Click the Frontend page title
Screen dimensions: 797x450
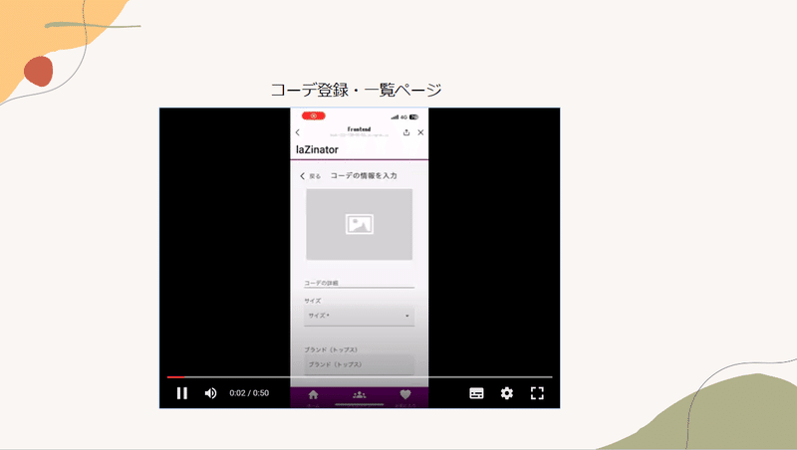(359, 129)
